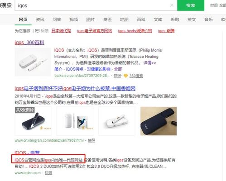
Task: Open the 时间: 全部 time filter dropdown
Action: [x=218, y=5]
